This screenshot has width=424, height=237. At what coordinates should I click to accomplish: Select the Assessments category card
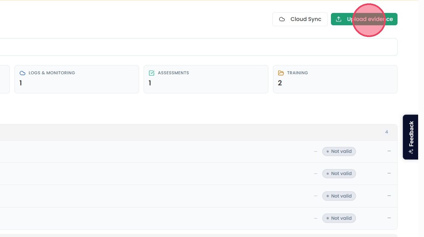(x=206, y=79)
